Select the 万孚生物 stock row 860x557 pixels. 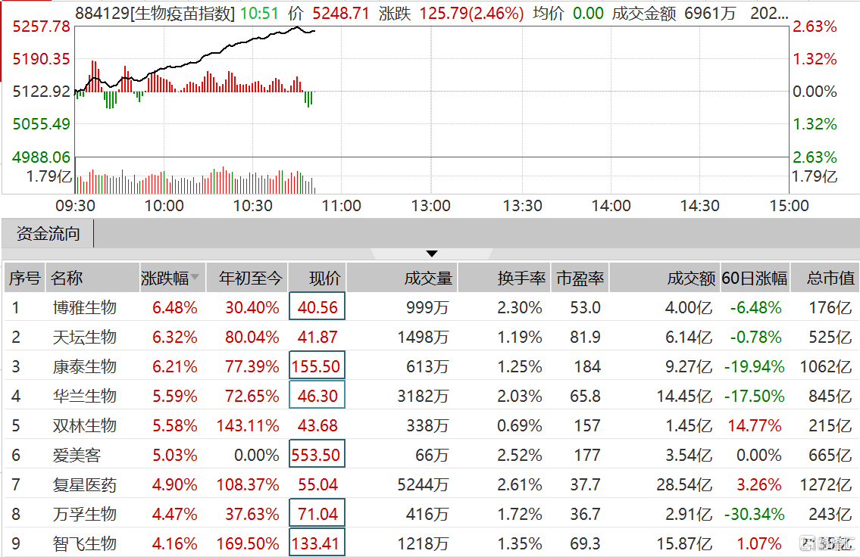coord(432,515)
